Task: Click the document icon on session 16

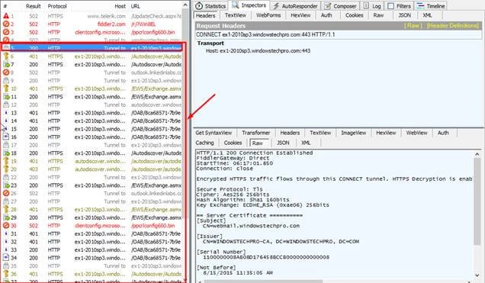Action: (x=6, y=137)
